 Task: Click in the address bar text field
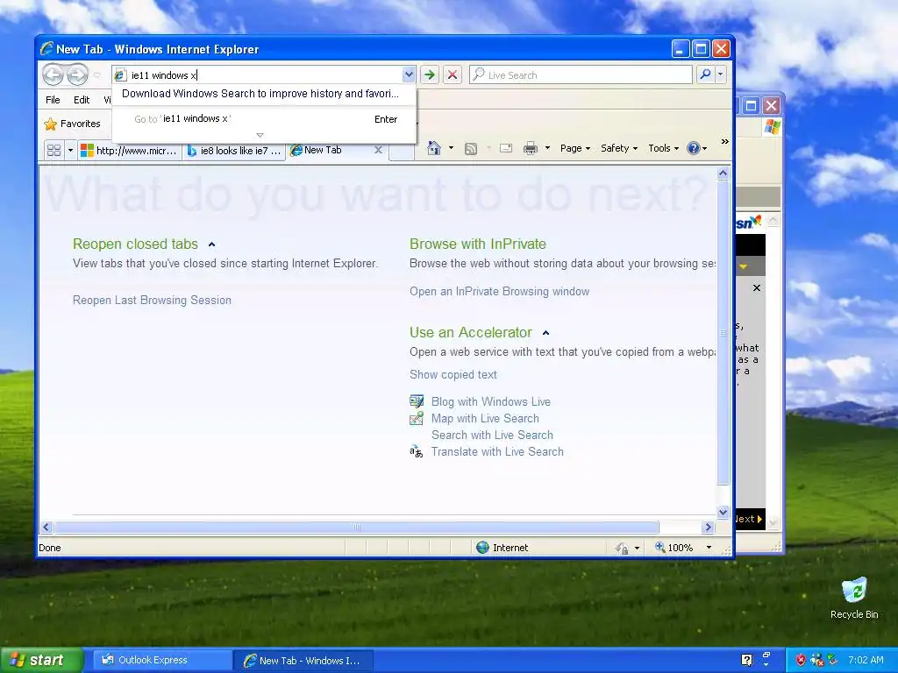point(263,75)
